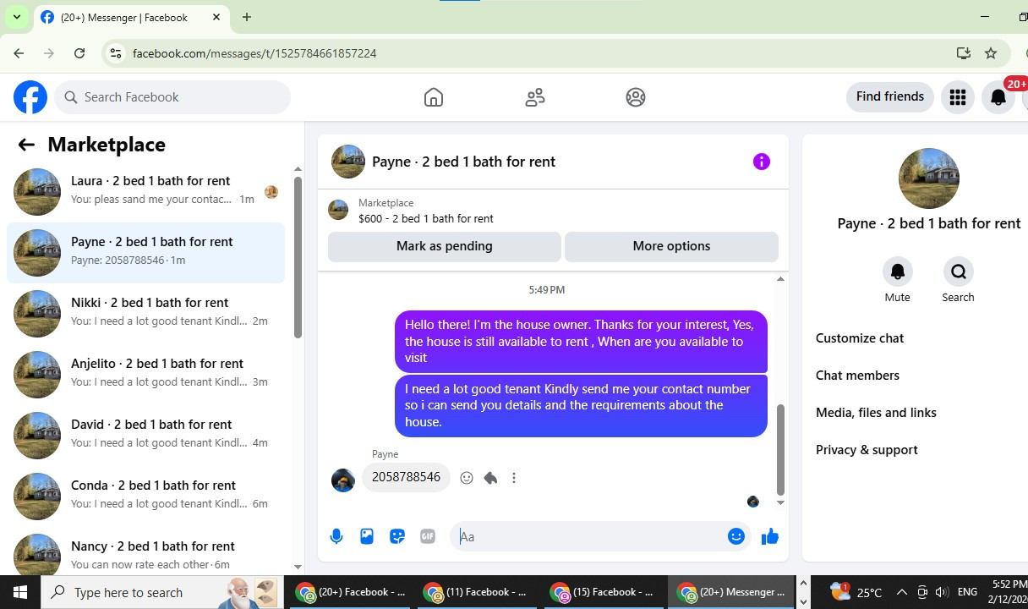
Task: Click the chat messages scrollbar thumb
Action: (x=780, y=449)
